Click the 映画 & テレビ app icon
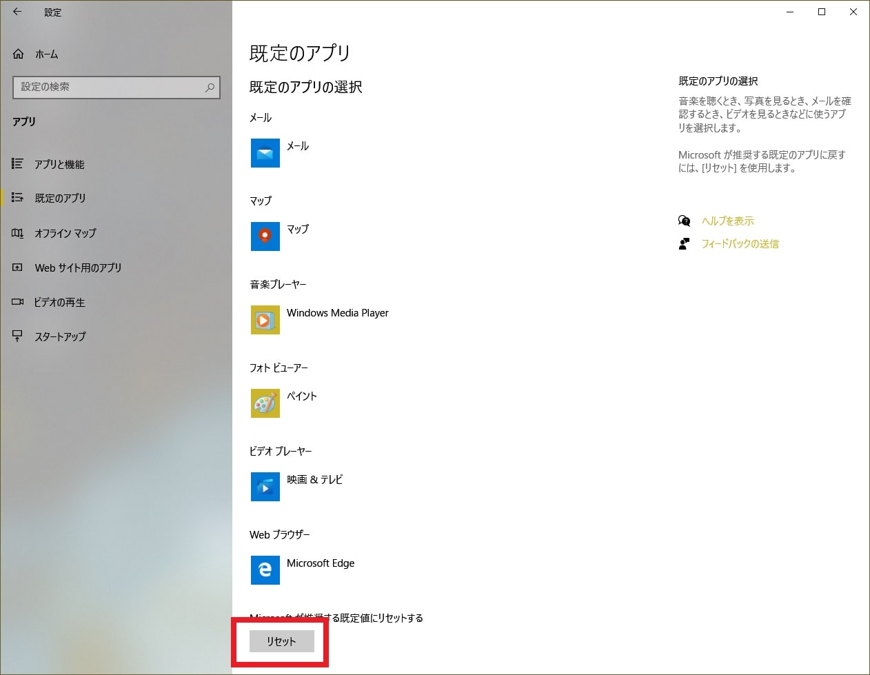The height and width of the screenshot is (675, 870). click(x=265, y=487)
